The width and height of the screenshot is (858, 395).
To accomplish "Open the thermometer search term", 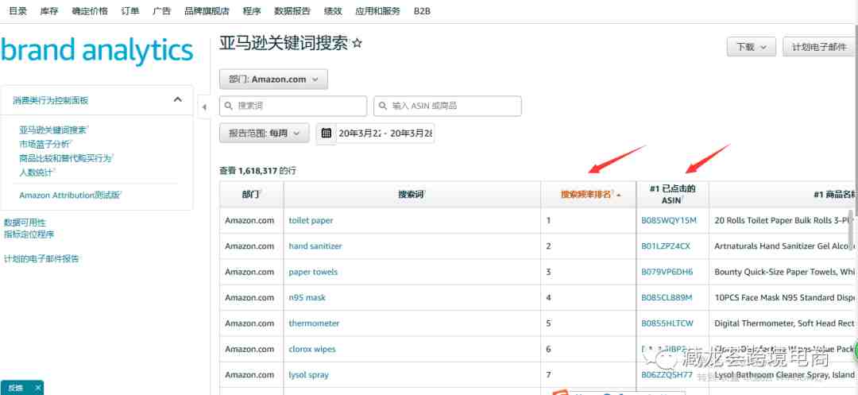I will [314, 323].
